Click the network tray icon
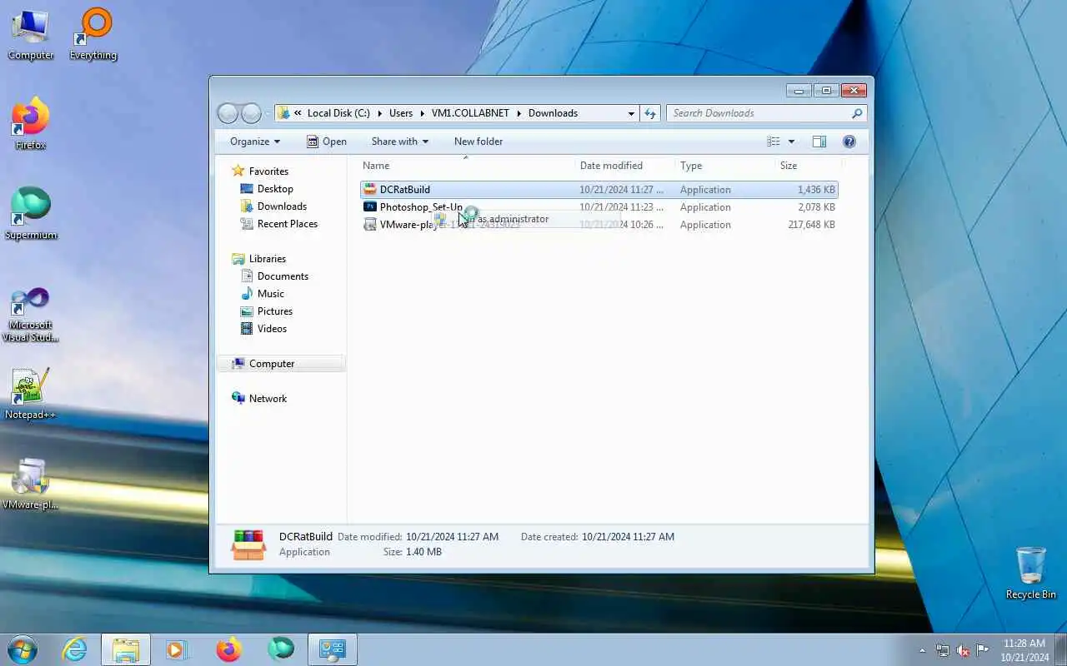The width and height of the screenshot is (1067, 666). [943, 650]
